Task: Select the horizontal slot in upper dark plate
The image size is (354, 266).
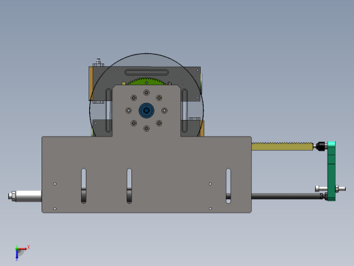Action: coord(146,72)
